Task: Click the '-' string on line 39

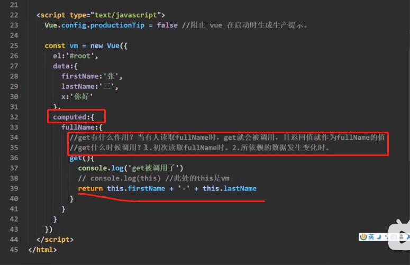Action: [184, 188]
